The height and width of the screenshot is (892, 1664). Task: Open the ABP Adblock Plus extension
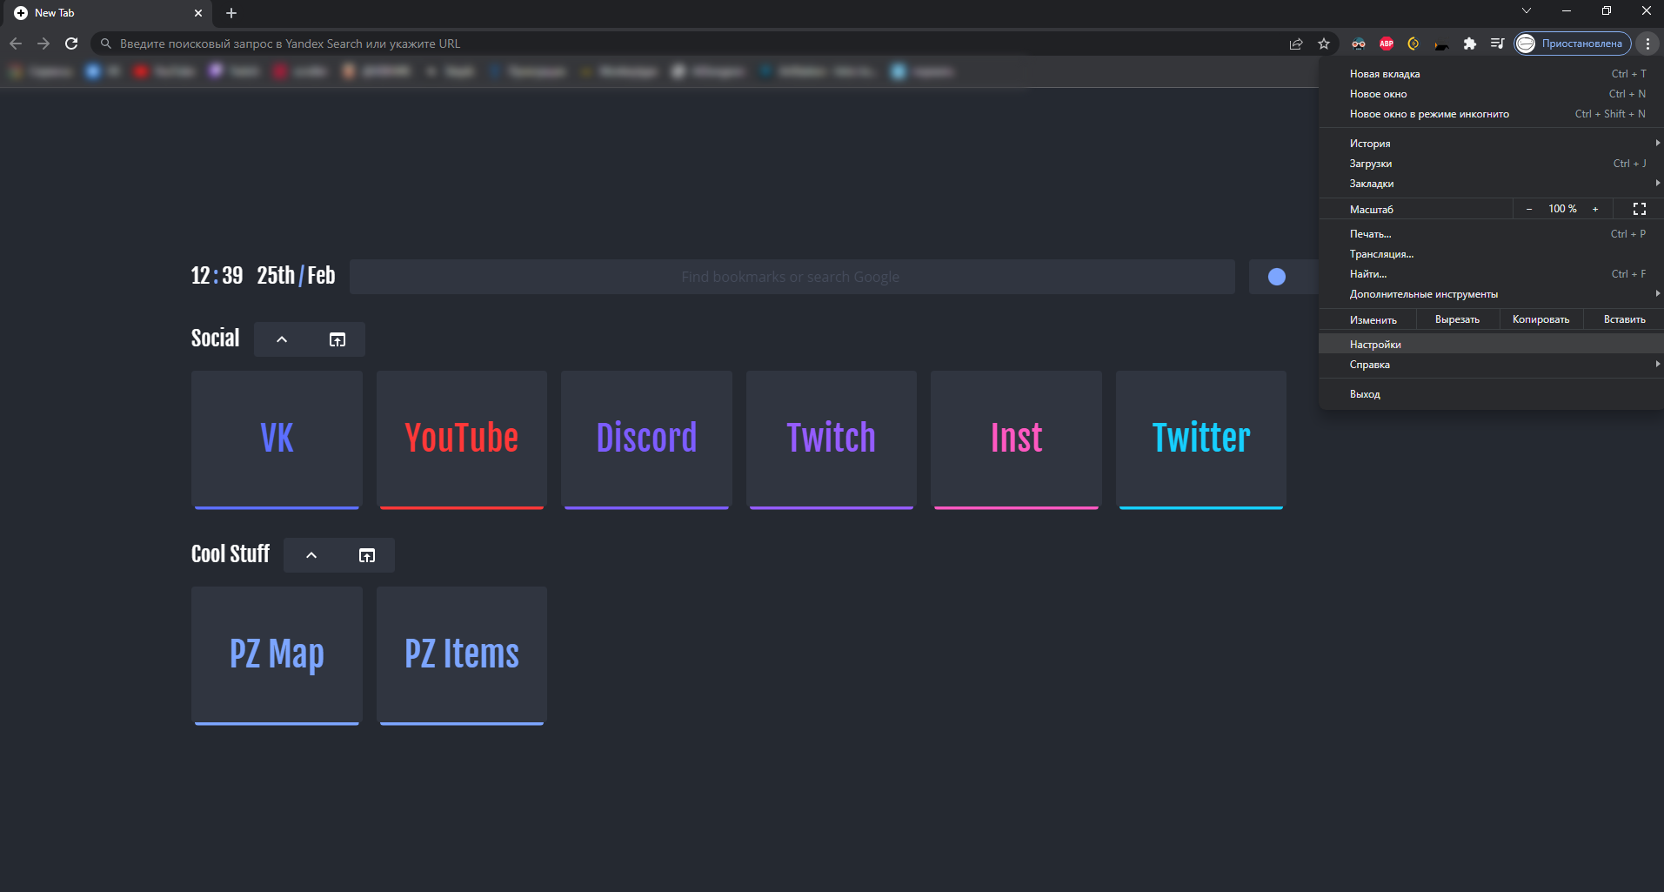pos(1387,44)
